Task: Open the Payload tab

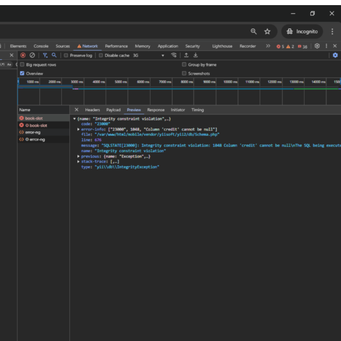Action: (x=113, y=110)
